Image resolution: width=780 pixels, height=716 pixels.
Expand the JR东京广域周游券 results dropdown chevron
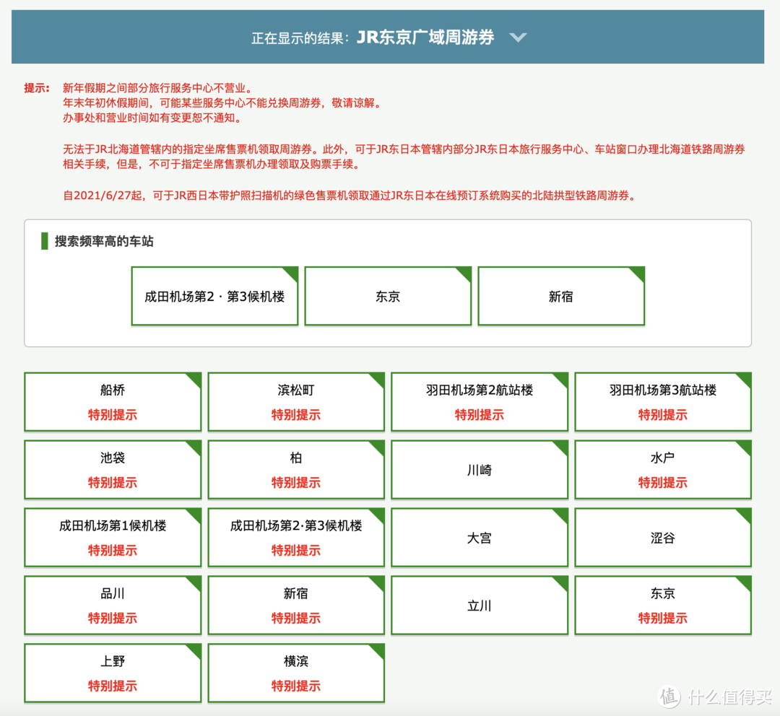pos(518,38)
